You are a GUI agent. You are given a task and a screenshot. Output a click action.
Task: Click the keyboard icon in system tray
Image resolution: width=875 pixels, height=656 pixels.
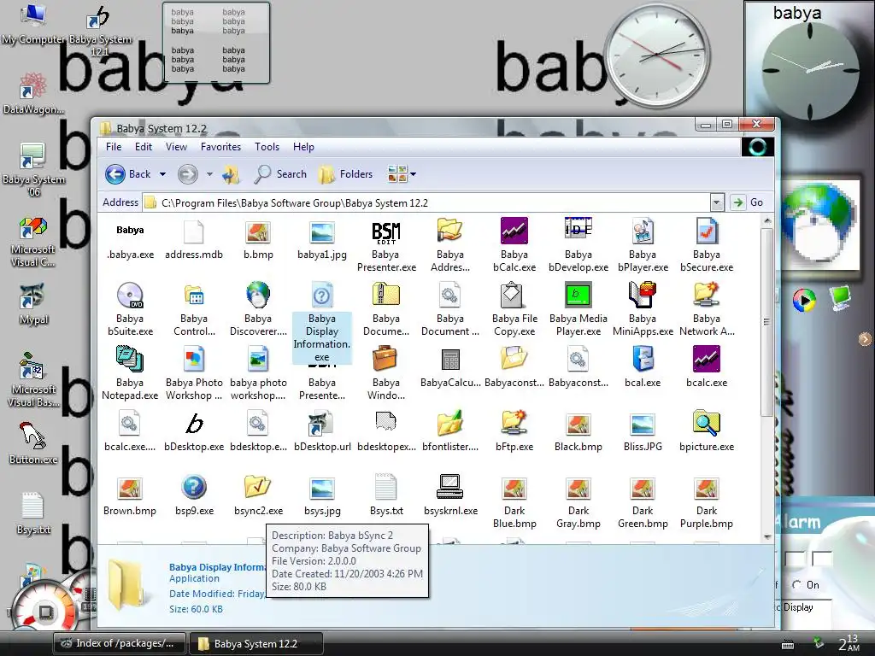pos(787,646)
